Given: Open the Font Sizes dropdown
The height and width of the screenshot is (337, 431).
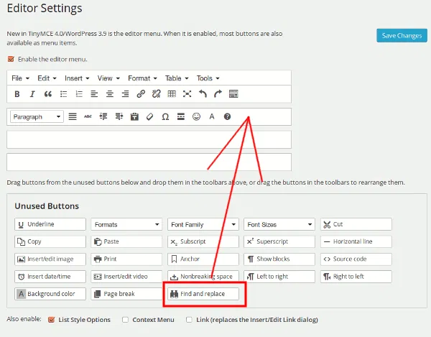Looking at the screenshot, I should 279,224.
